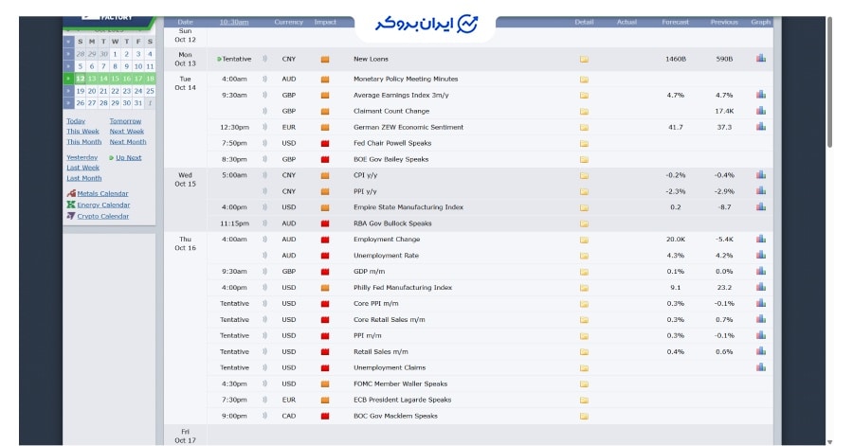Open detail folder for New Loans
This screenshot has width=853, height=446.
(584, 59)
